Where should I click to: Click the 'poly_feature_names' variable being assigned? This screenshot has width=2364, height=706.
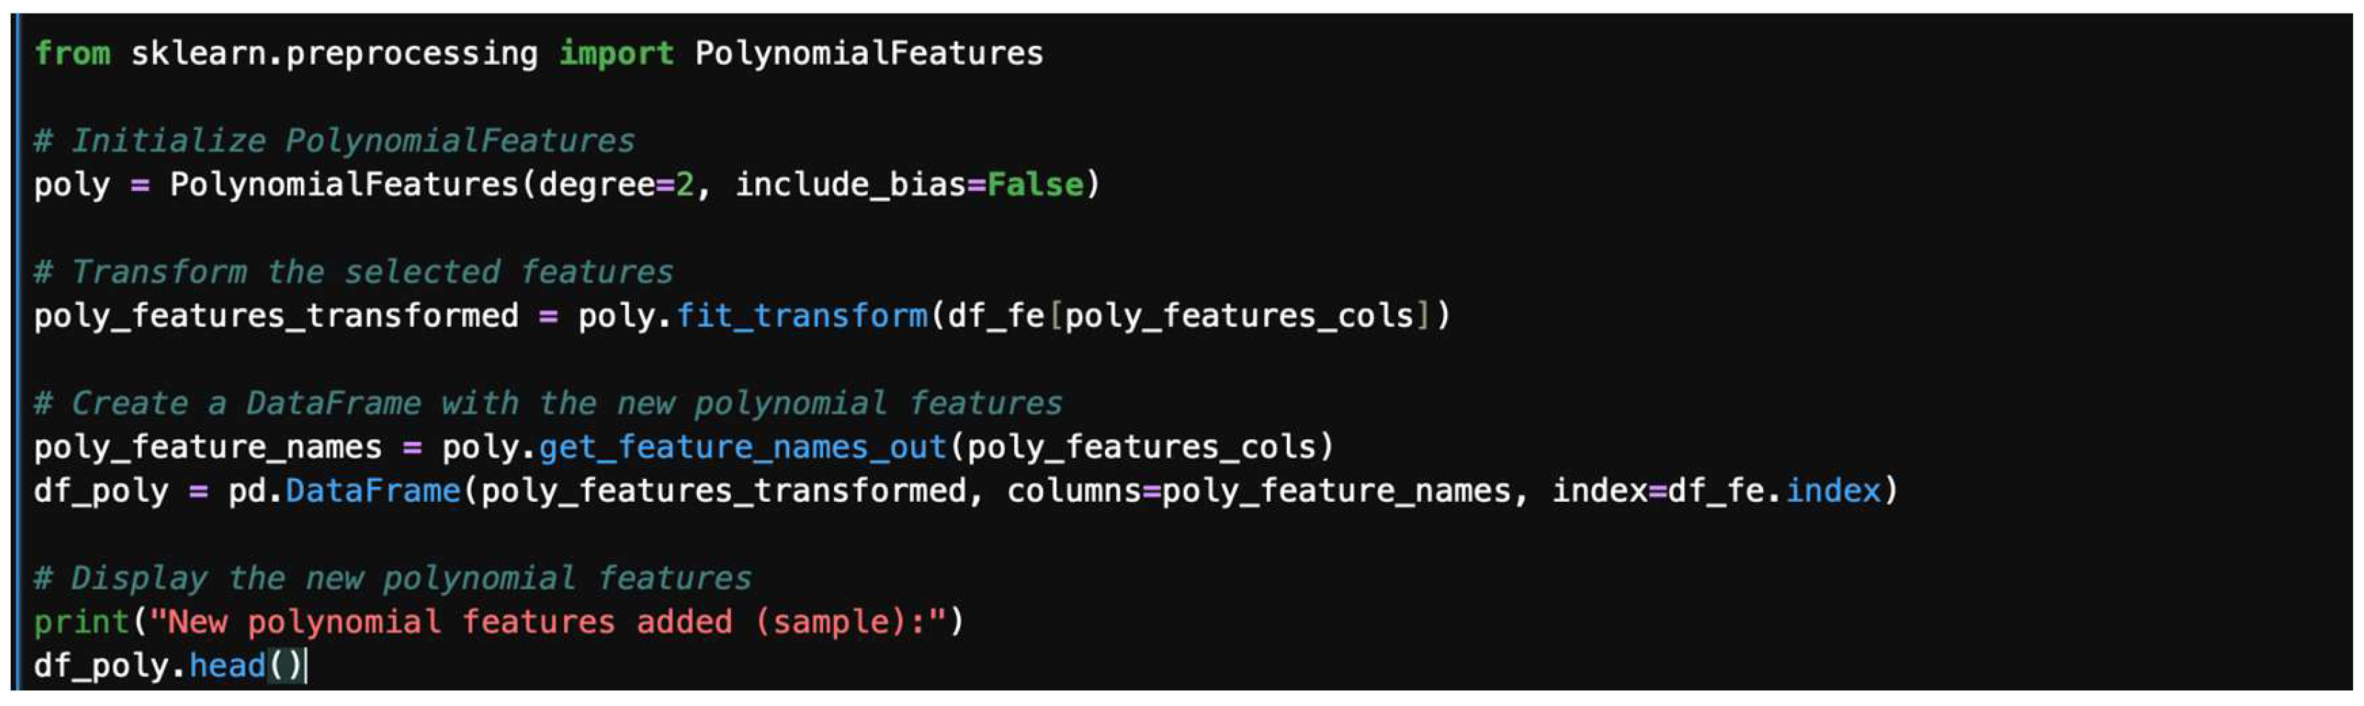208,447
